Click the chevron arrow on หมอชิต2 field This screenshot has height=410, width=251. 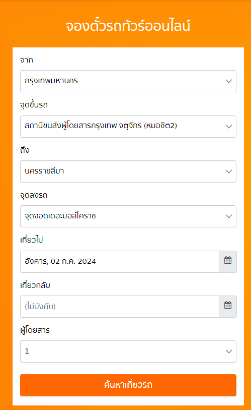point(229,127)
